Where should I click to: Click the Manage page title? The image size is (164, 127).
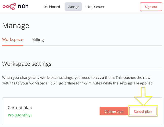pyautogui.click(x=16, y=25)
